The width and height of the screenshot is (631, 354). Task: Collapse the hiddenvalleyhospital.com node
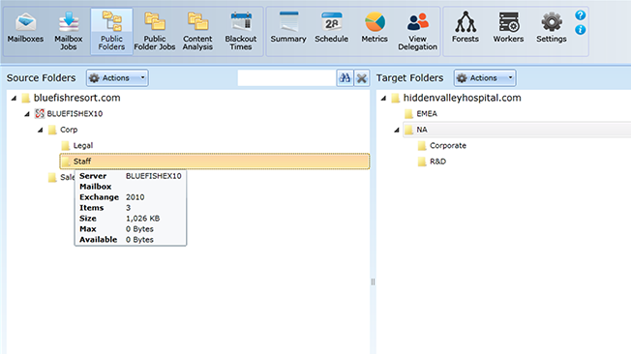pos(384,98)
